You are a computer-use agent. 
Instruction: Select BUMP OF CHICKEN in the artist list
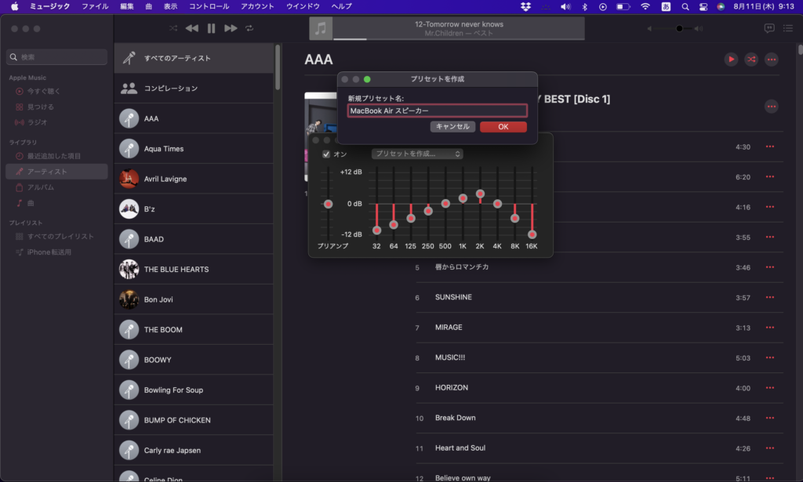194,420
